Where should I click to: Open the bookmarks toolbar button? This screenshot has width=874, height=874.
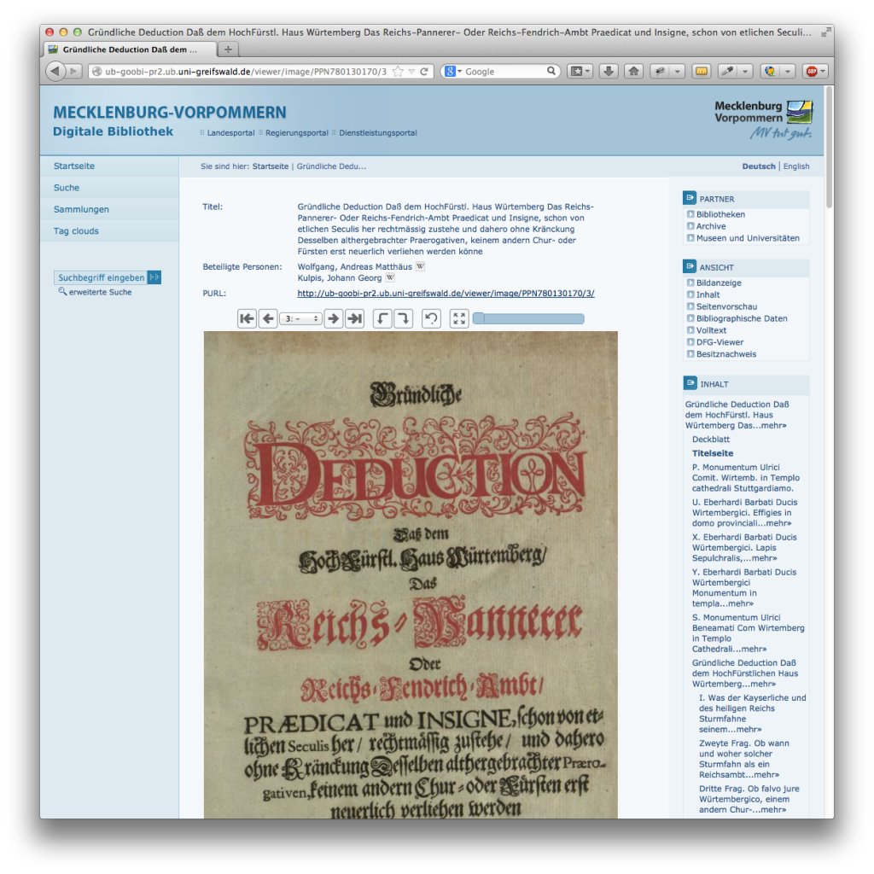click(580, 72)
